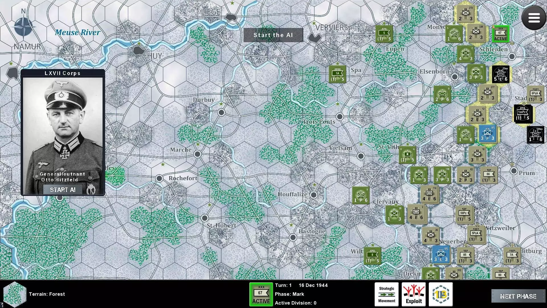Select the US 99 infantry division counter
This screenshot has width=547, height=308.
point(476,73)
